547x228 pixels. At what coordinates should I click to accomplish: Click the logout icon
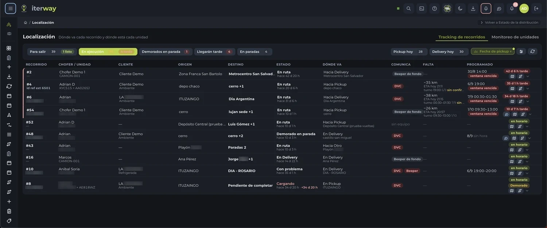(536, 8)
